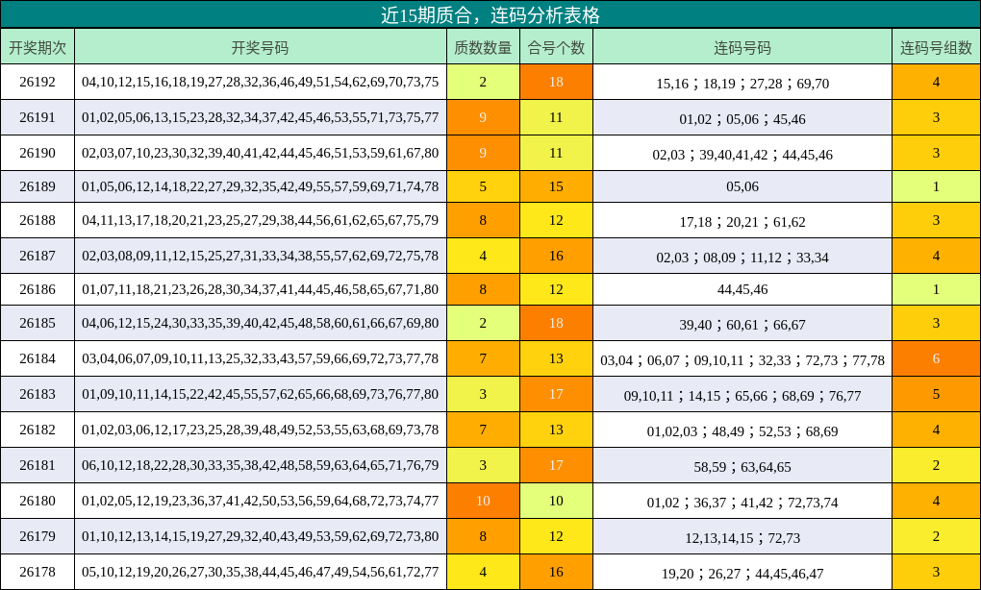Click consecutive numbers 39,40；60,61；66,67
This screenshot has width=981, height=590.
point(742,325)
